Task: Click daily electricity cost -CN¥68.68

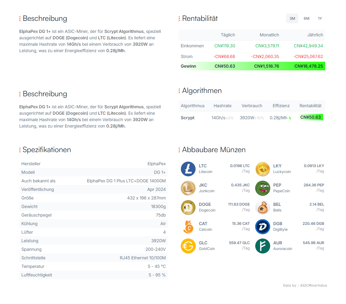Action: pos(224,56)
